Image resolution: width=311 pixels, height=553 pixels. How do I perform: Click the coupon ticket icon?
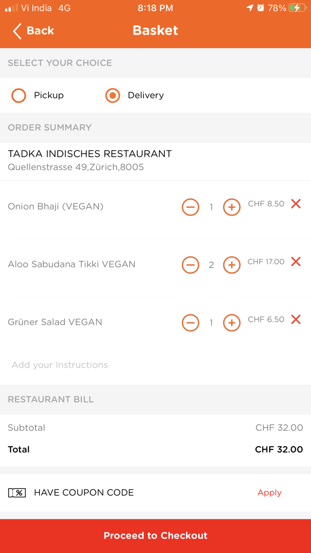[17, 493]
